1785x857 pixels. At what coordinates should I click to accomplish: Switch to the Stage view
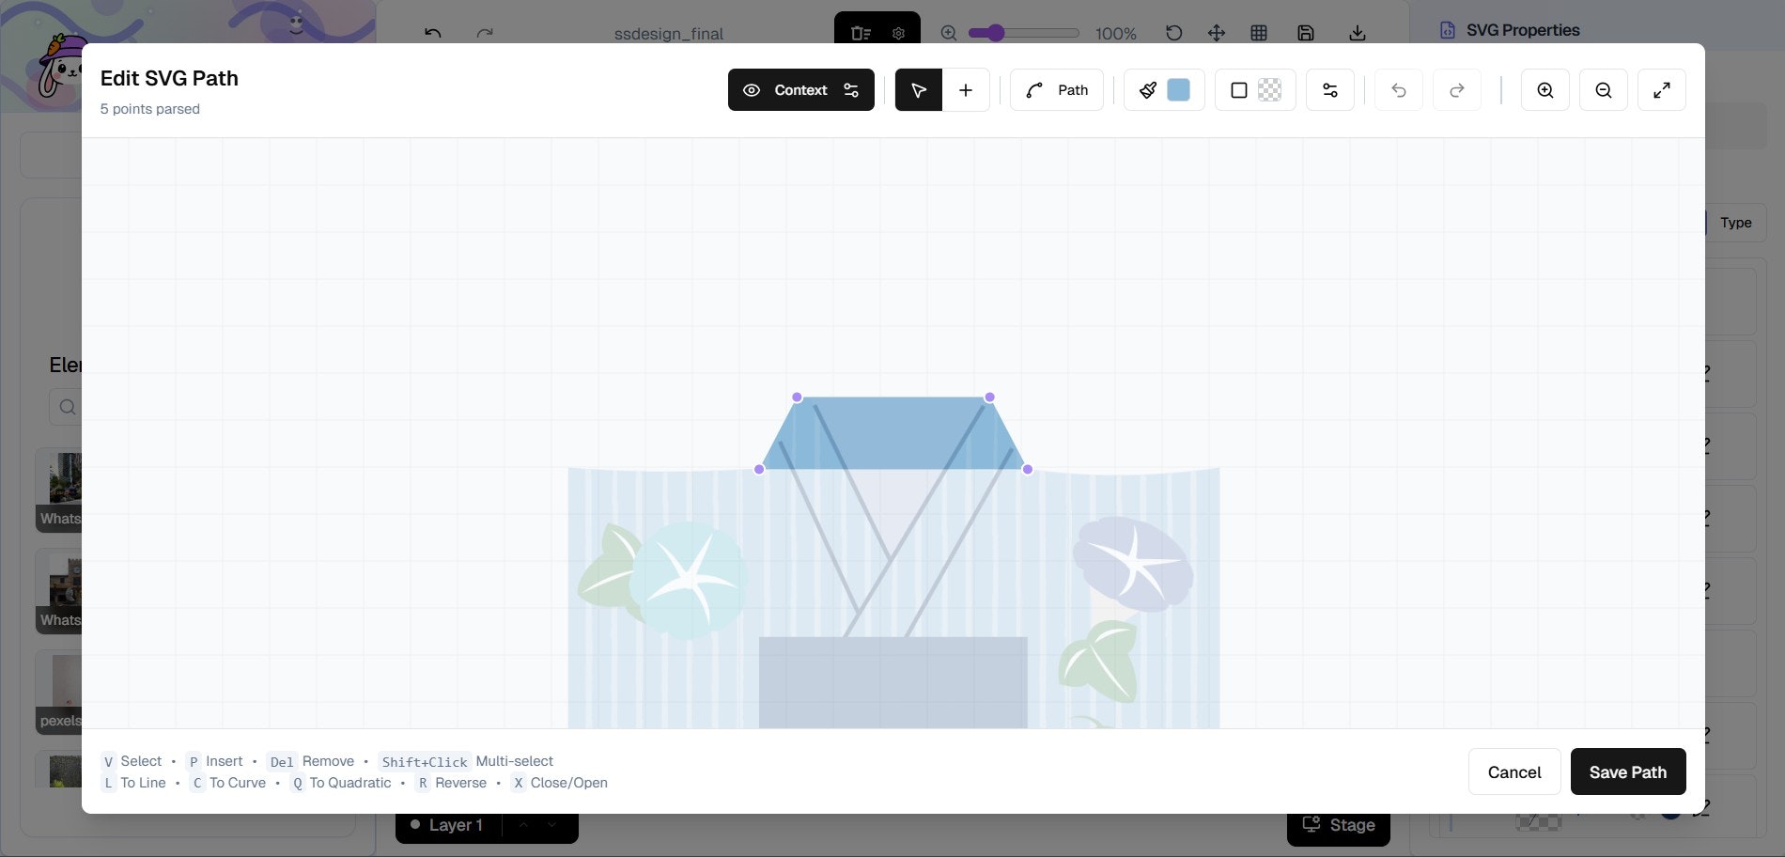coord(1338,824)
